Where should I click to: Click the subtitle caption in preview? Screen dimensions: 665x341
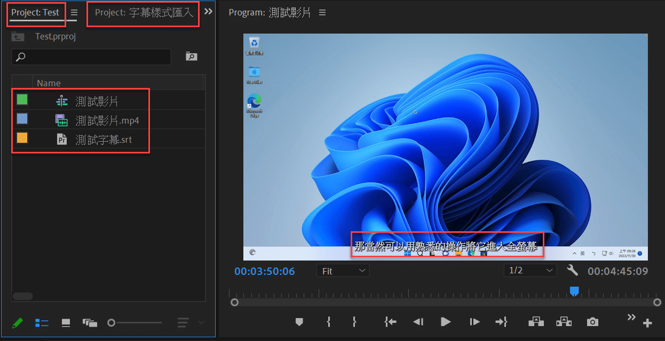pyautogui.click(x=446, y=246)
